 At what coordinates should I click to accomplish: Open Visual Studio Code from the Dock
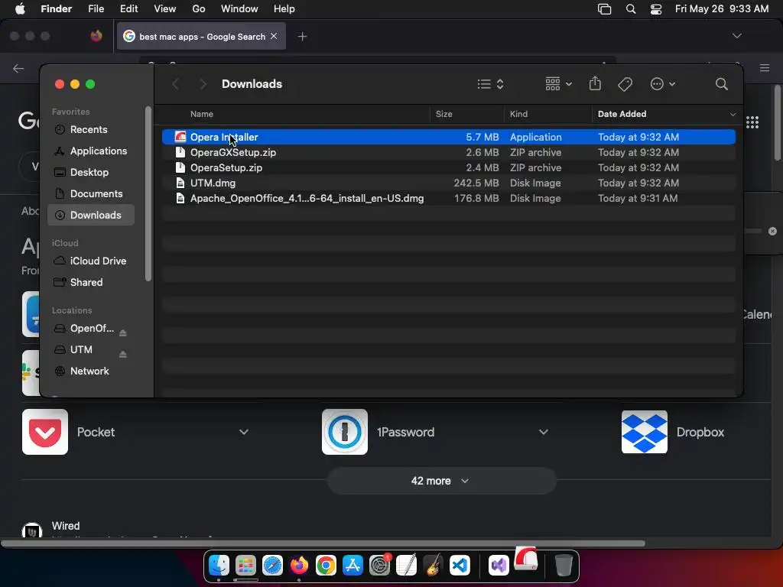[460, 566]
